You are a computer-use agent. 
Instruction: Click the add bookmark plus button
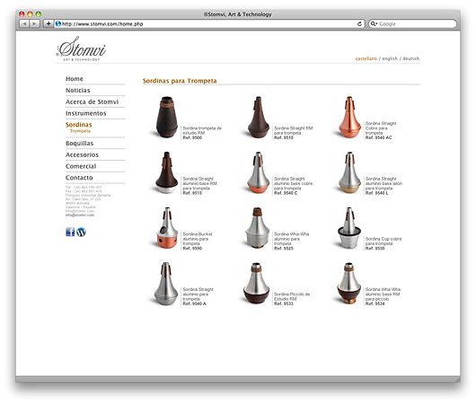[48, 23]
